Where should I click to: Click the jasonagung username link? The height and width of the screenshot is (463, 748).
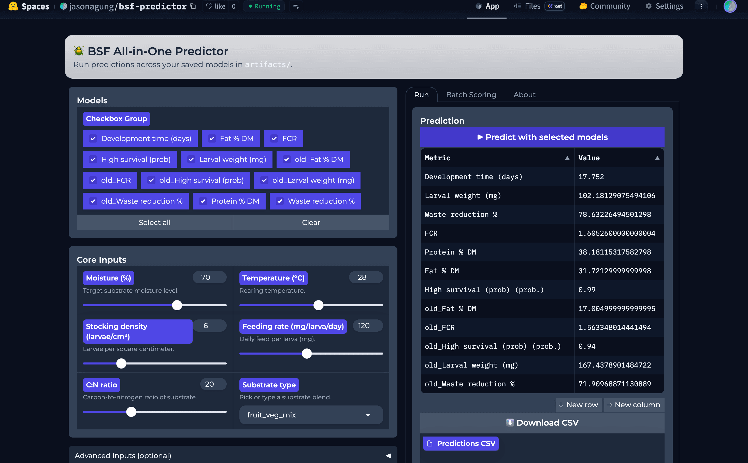point(91,6)
